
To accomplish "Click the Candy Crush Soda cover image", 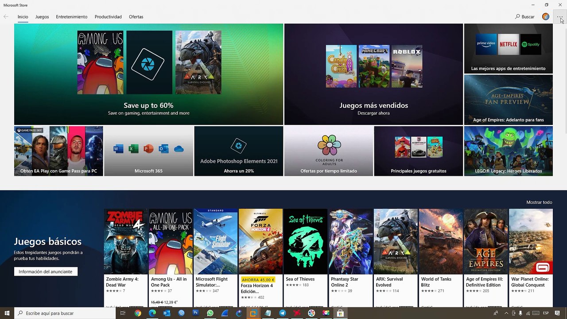I will [341, 66].
